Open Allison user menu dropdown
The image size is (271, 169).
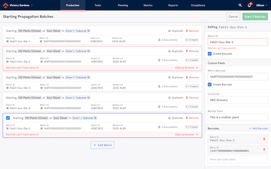[x=266, y=5]
